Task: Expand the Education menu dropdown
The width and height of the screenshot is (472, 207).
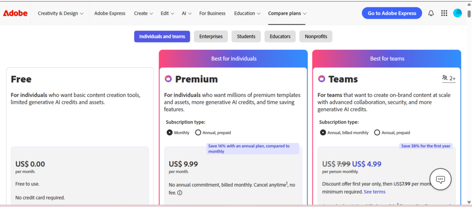Action: (x=248, y=13)
